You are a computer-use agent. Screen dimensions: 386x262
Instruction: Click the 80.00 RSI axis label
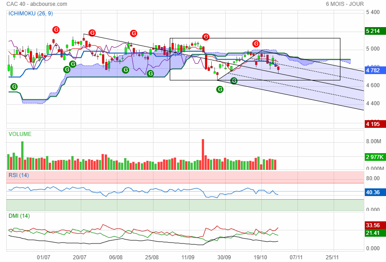pos(373,178)
